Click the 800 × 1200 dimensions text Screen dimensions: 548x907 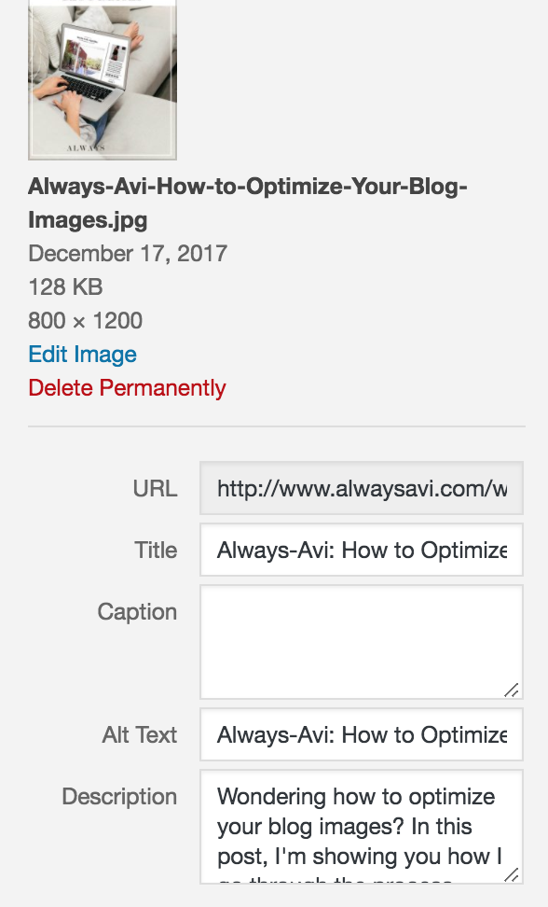pyautogui.click(x=86, y=320)
